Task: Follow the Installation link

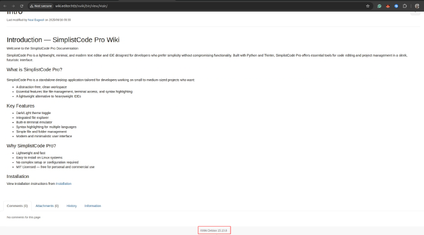Action: (x=64, y=183)
